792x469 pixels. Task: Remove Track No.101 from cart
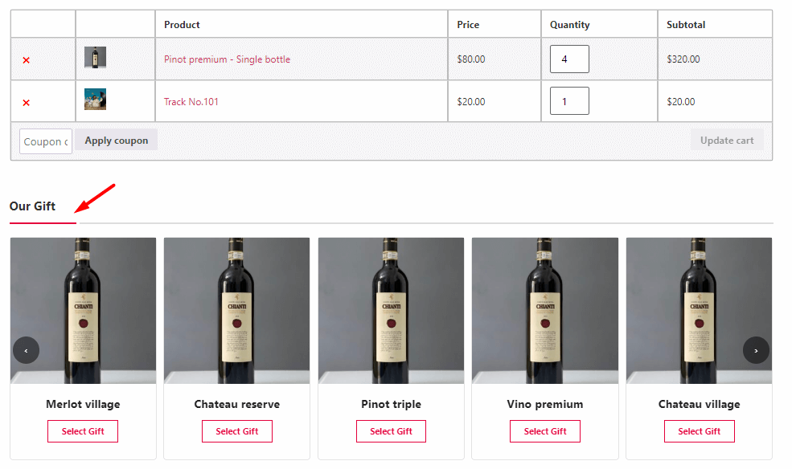[27, 102]
